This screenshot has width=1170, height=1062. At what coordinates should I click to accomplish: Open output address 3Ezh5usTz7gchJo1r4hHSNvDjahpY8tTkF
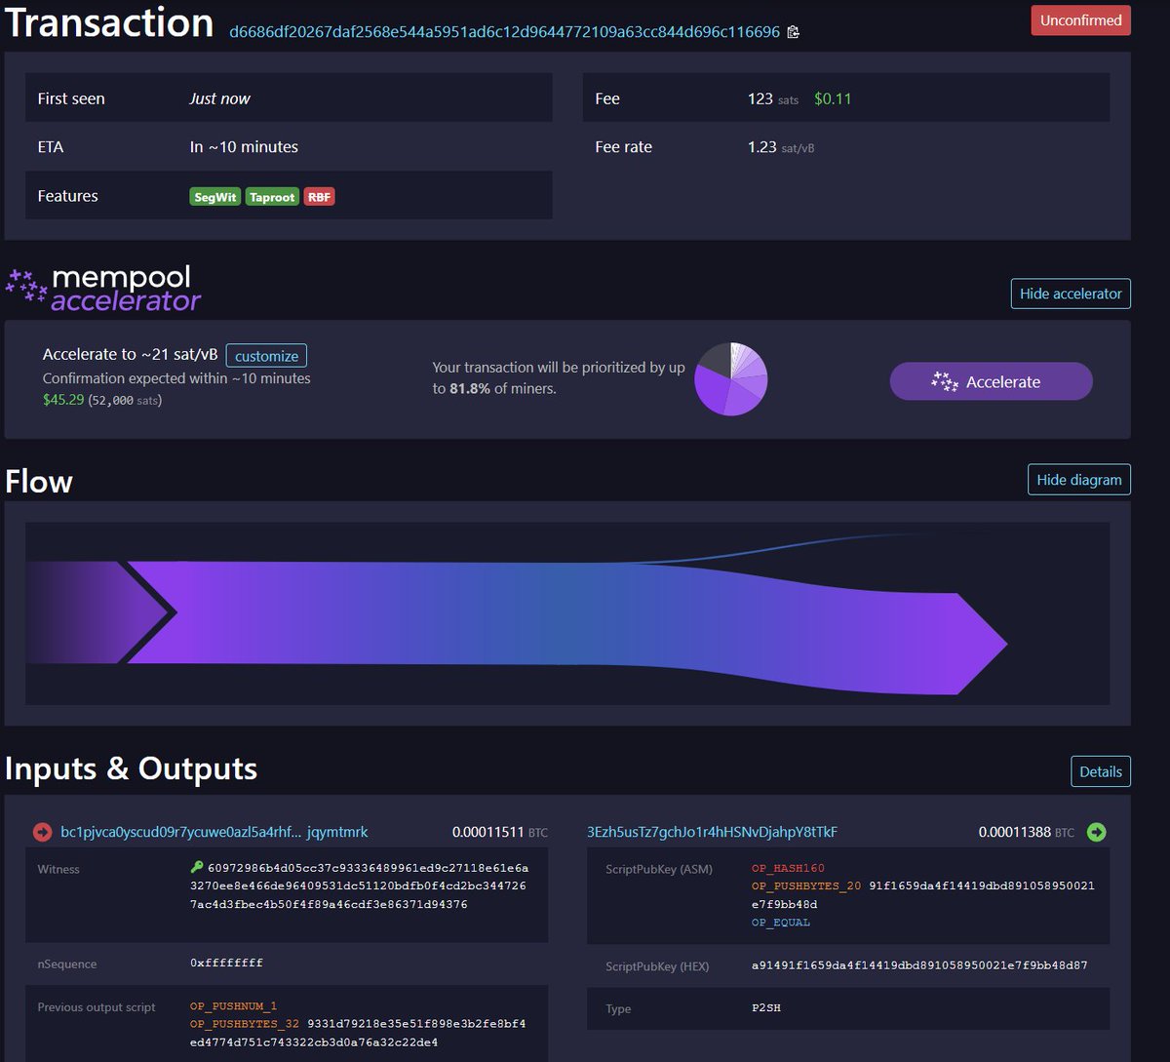(713, 832)
